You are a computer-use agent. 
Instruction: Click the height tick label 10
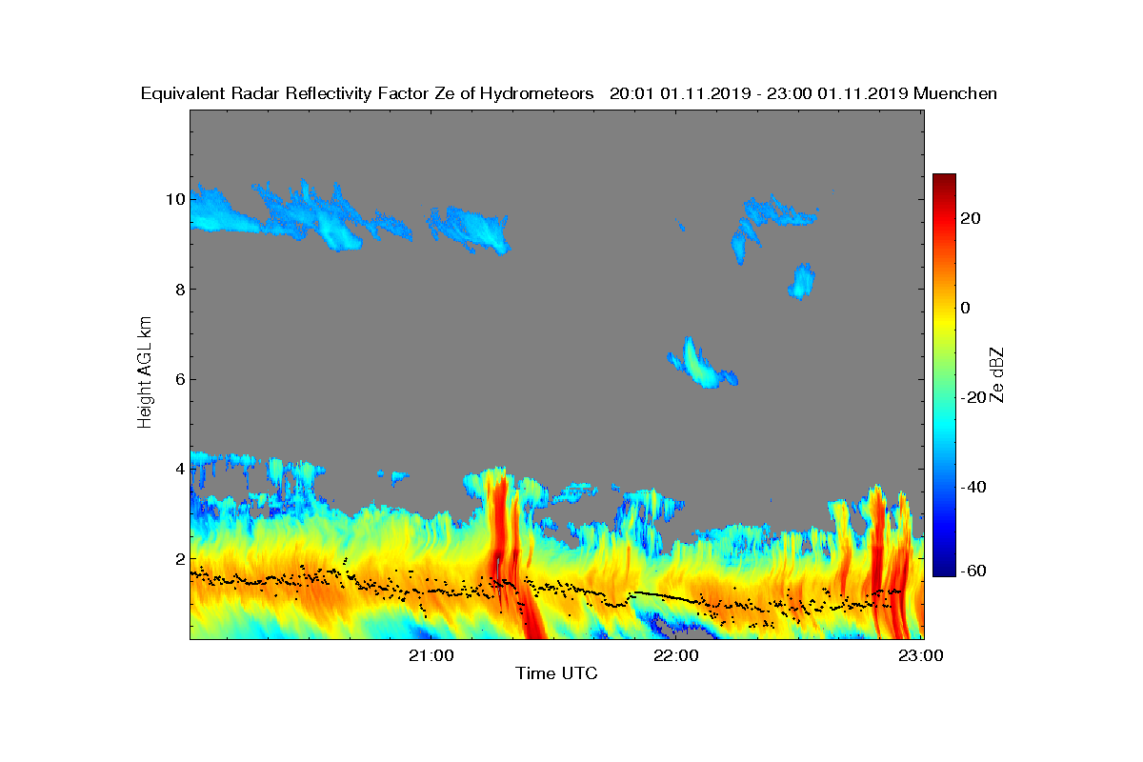[173, 199]
